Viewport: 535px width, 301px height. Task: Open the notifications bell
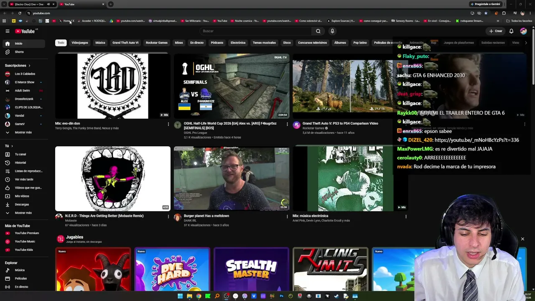tap(511, 31)
